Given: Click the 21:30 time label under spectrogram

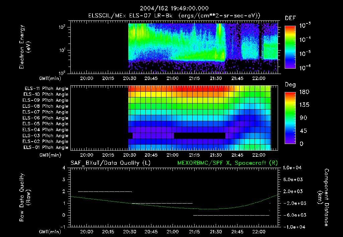Looking at the screenshot, I should (216, 78).
